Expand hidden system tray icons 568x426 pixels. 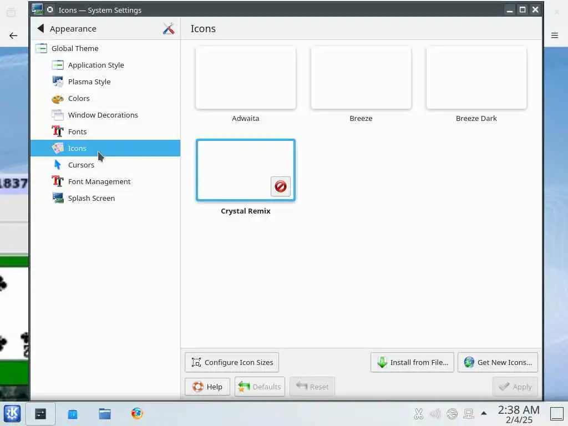pos(484,413)
